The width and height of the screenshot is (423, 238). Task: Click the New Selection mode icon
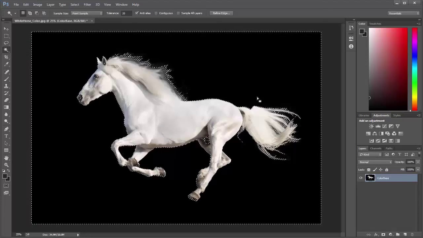tap(23, 13)
